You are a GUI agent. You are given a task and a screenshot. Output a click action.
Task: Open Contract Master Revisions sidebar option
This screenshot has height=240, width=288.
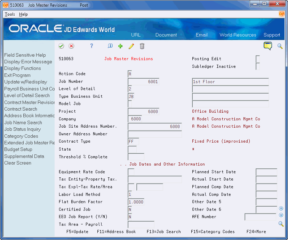coord(29,102)
